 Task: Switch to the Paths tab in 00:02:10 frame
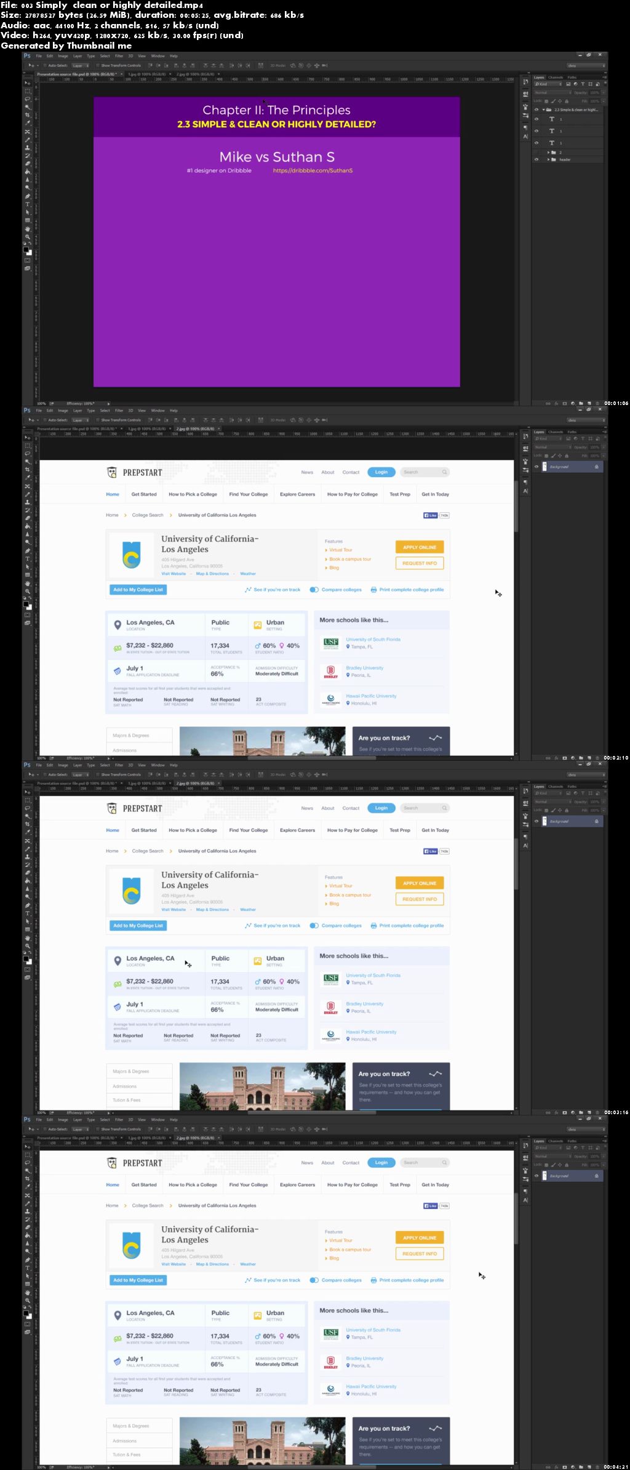[572, 432]
